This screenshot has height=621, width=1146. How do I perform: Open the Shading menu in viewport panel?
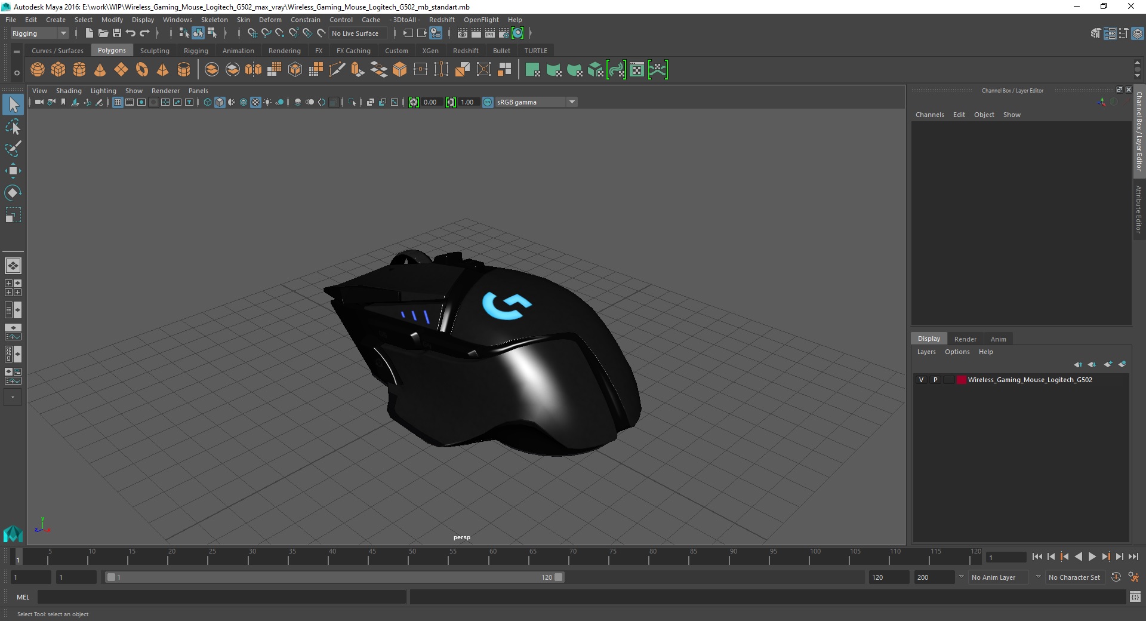pyautogui.click(x=69, y=91)
